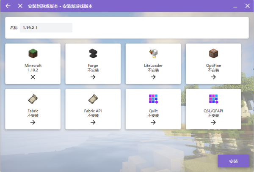Click the 安装 install button
Image resolution: width=254 pixels, height=172 pixels.
pos(233,161)
